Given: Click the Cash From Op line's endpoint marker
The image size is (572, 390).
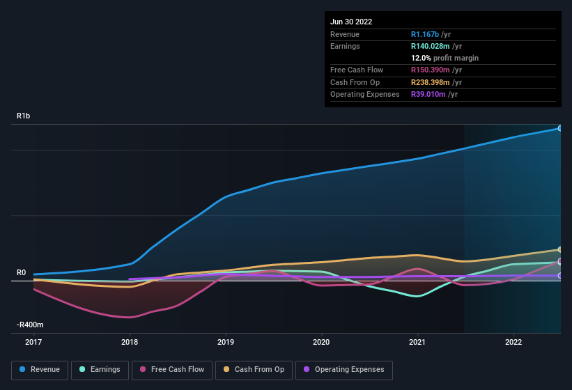Looking at the screenshot, I should point(559,249).
